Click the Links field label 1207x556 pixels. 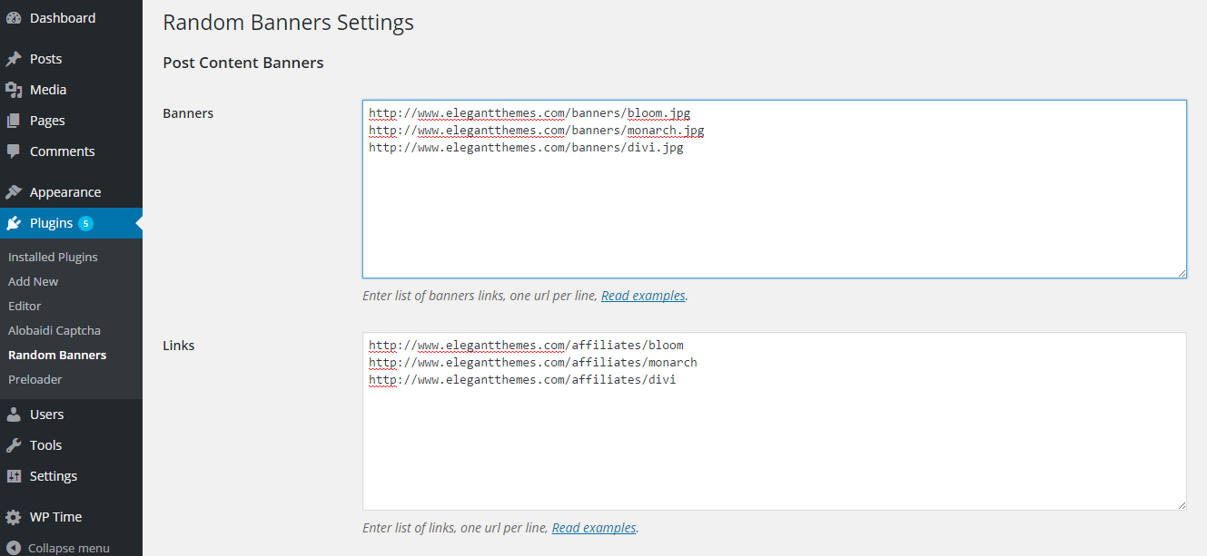179,346
